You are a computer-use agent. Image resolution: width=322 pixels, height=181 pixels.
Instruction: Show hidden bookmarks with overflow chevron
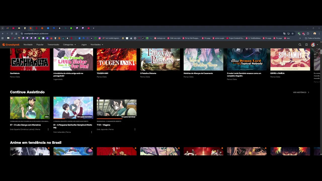pos(300,38)
